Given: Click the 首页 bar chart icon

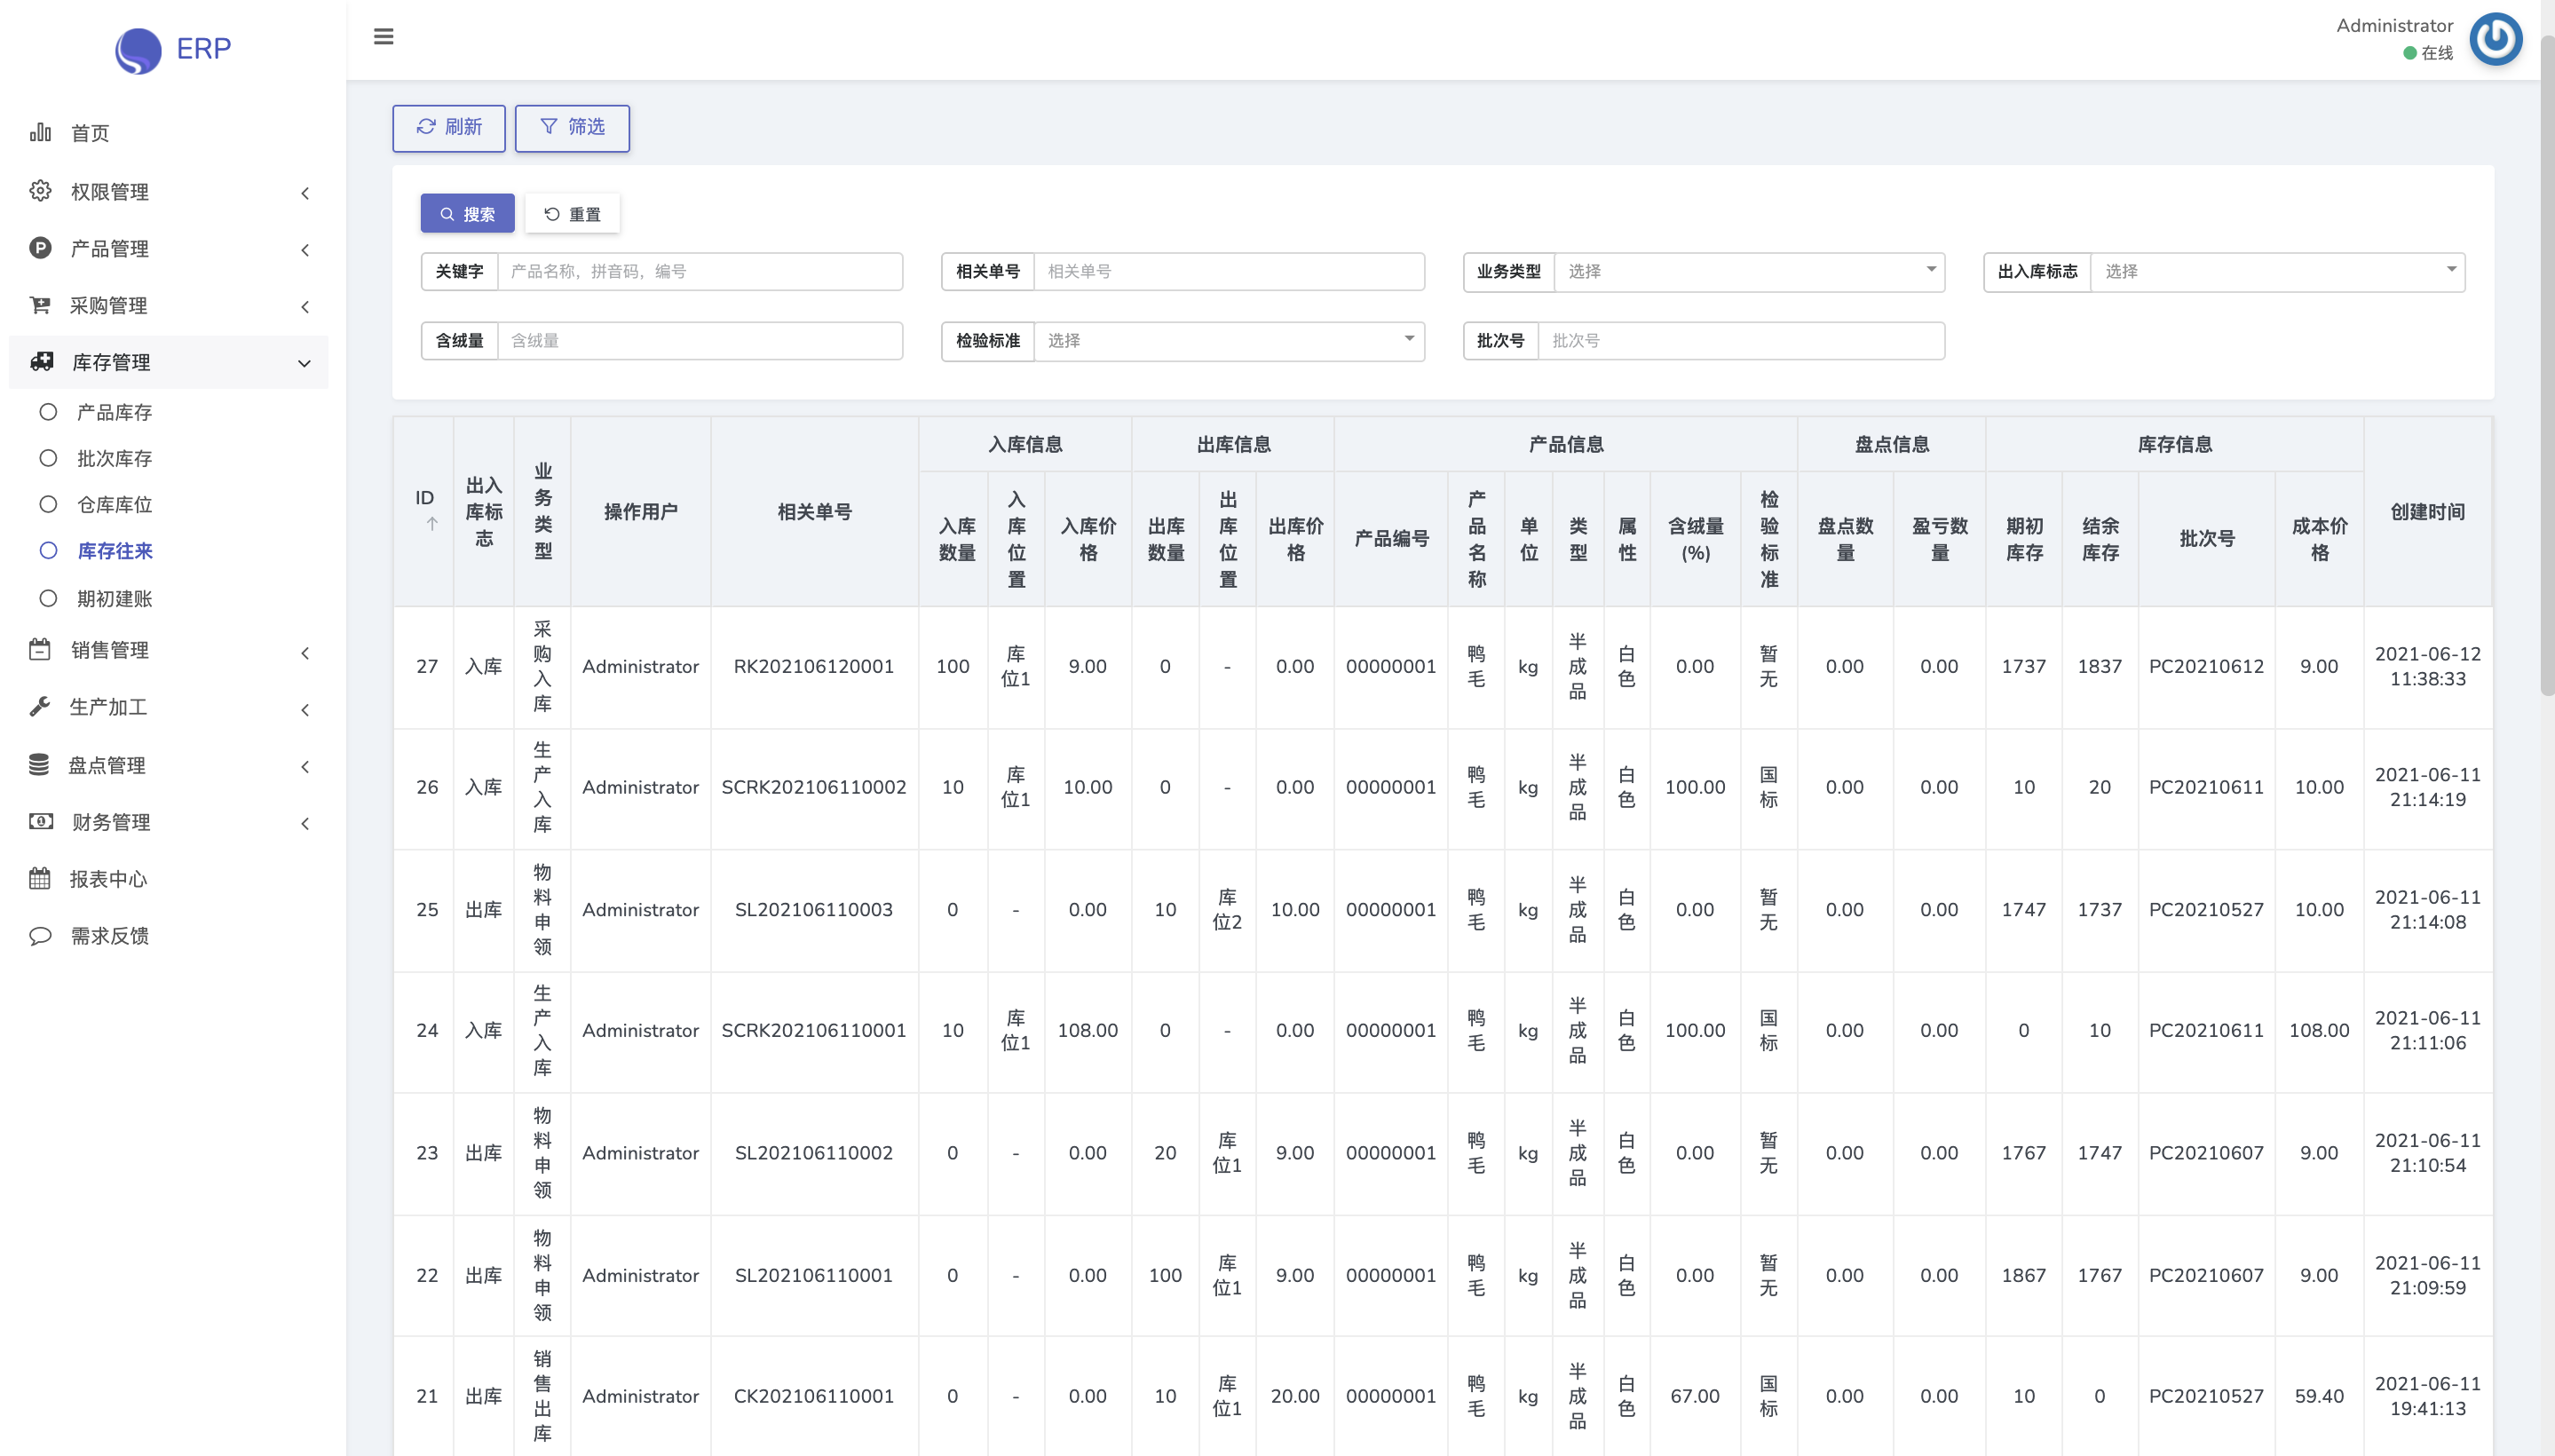Looking at the screenshot, I should pyautogui.click(x=40, y=132).
